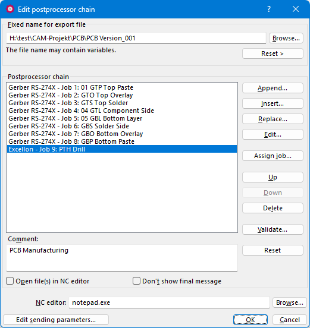Image resolution: width=310 pixels, height=328 pixels.
Task: Select the Excellon Job 9 PTH Drill entry
Action: 122,149
